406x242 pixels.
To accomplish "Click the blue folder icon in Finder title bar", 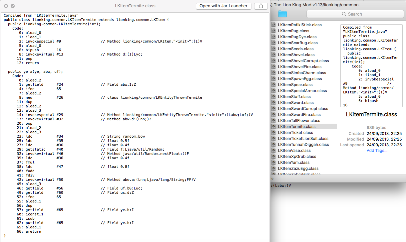I will pyautogui.click(x=282, y=14).
